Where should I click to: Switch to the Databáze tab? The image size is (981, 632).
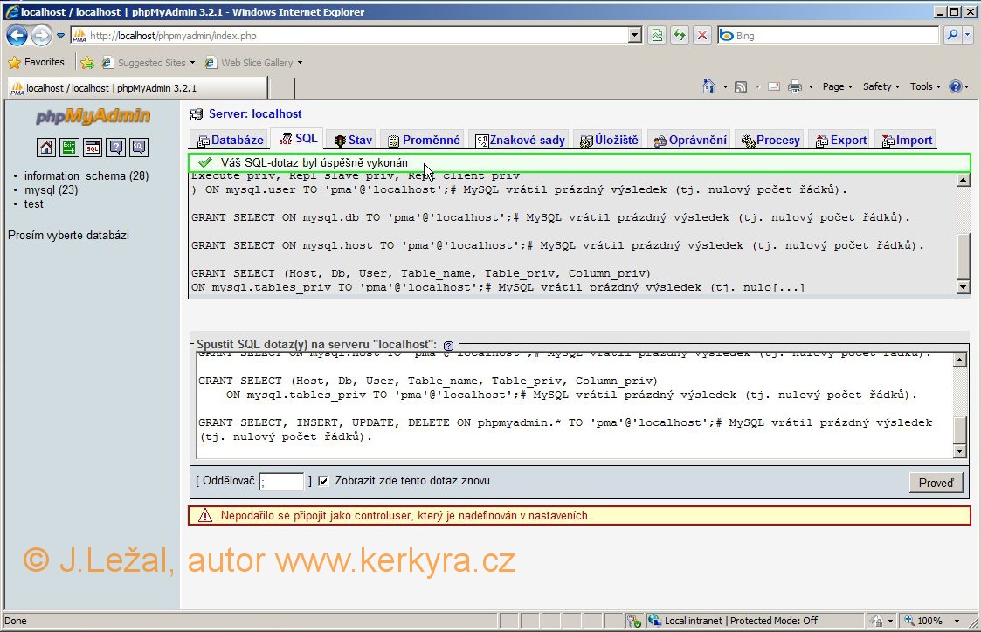(x=230, y=140)
